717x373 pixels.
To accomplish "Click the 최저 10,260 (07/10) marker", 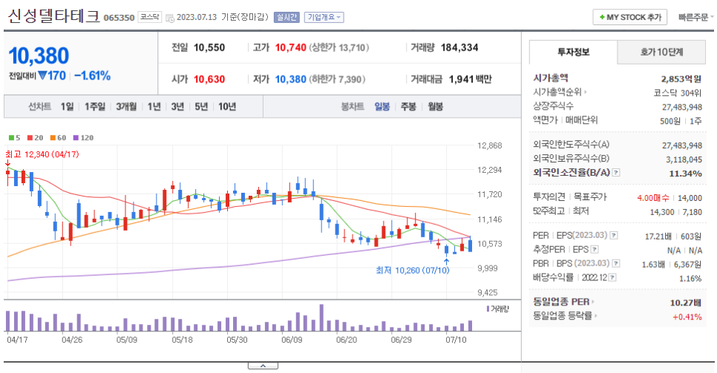I will 413,270.
